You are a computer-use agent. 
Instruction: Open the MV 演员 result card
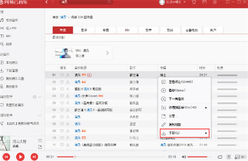82,53
